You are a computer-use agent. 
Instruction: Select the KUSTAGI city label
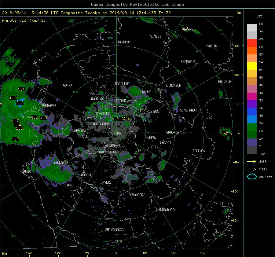[153, 112]
